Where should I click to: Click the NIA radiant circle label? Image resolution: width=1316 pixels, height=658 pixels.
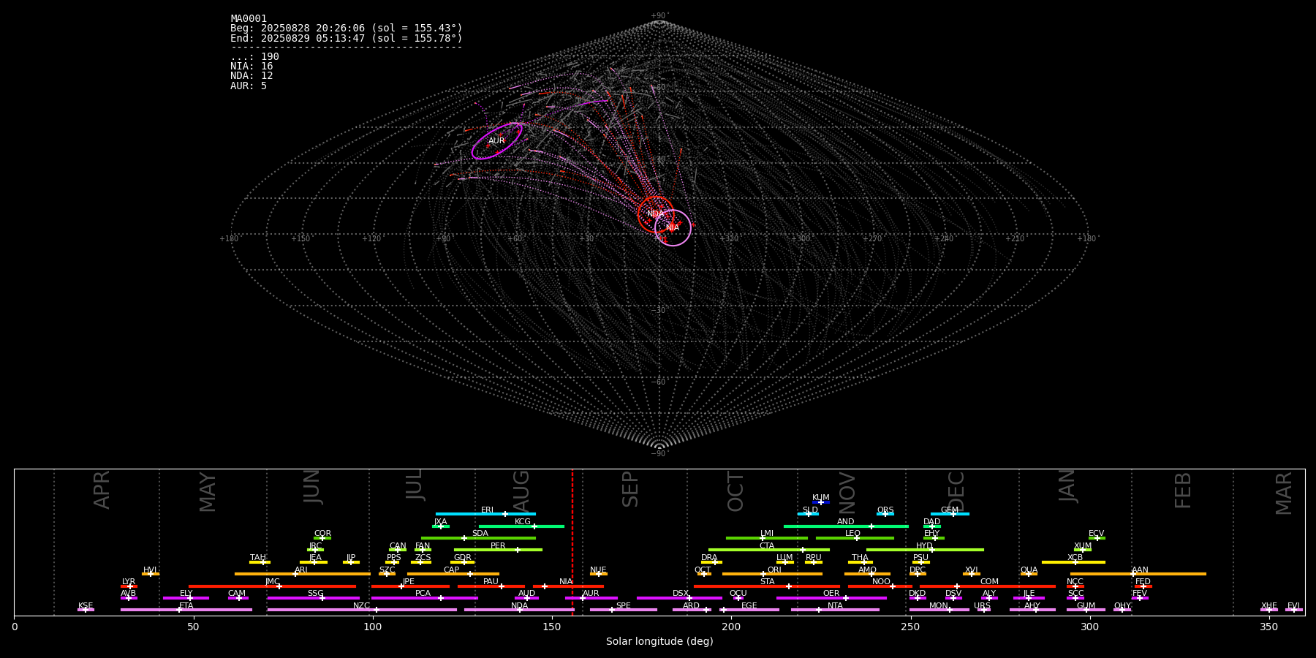(x=673, y=228)
